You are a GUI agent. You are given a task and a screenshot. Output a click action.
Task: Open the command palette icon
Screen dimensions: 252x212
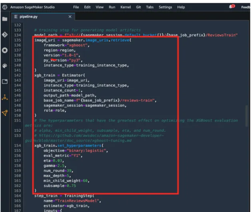click(5, 66)
